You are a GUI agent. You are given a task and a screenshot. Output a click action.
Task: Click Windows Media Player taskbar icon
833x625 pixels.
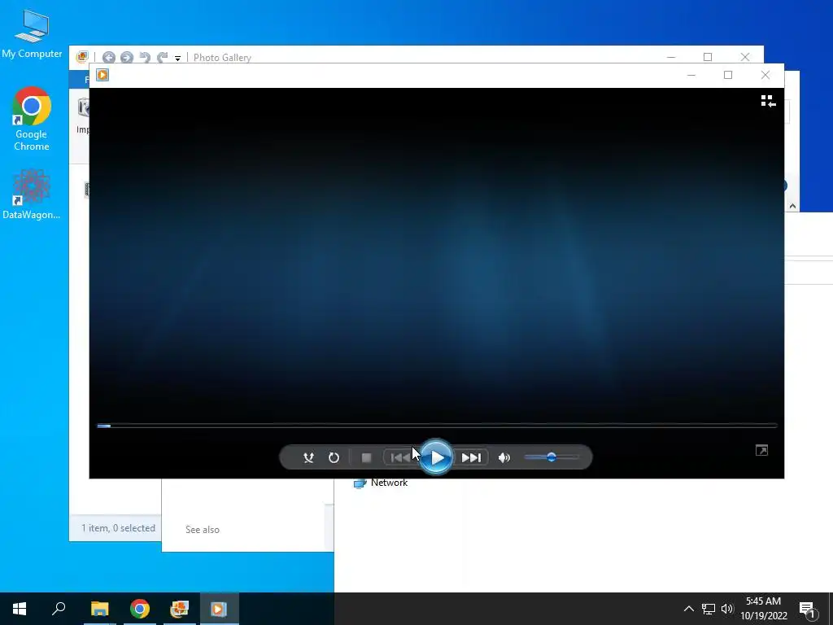point(219,609)
